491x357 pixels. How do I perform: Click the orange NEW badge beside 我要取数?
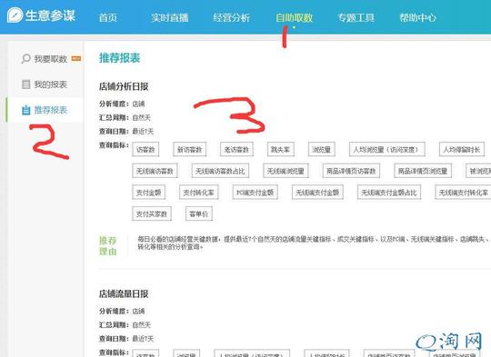pyautogui.click(x=76, y=58)
